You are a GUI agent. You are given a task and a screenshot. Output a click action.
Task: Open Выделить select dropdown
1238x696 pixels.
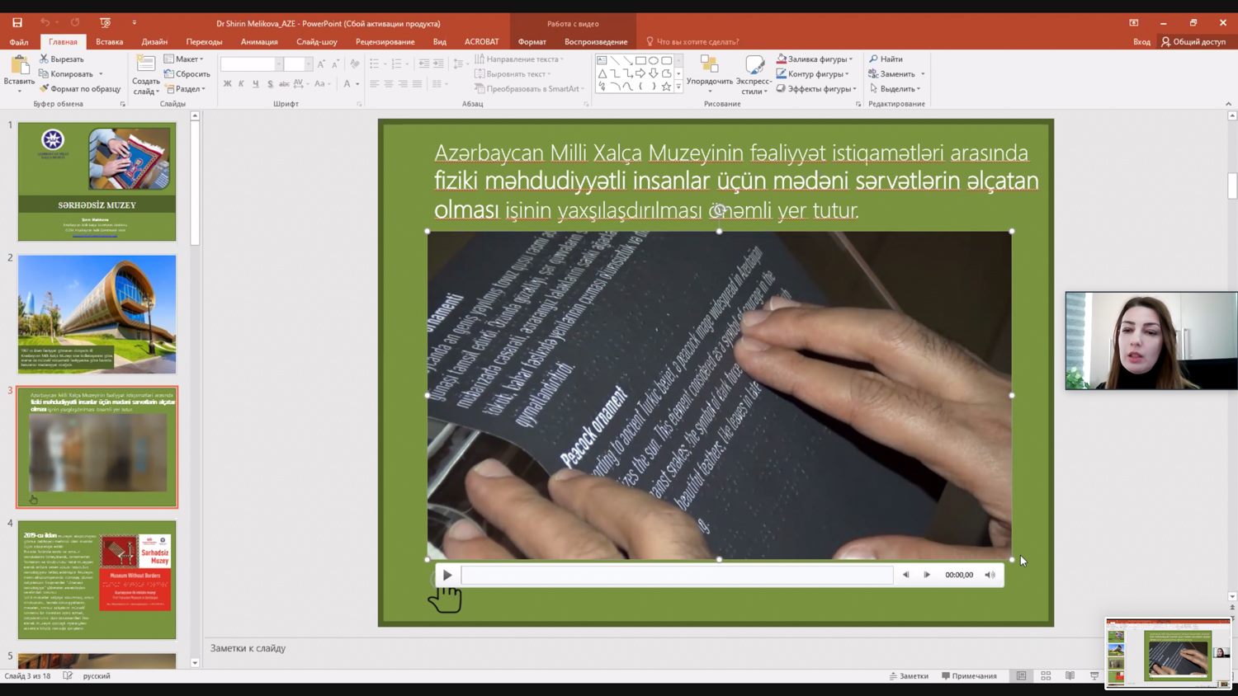point(895,89)
